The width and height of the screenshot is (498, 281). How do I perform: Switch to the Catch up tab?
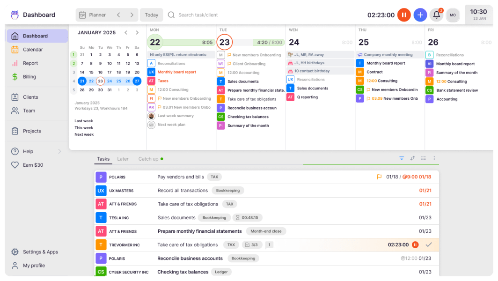[x=148, y=159]
